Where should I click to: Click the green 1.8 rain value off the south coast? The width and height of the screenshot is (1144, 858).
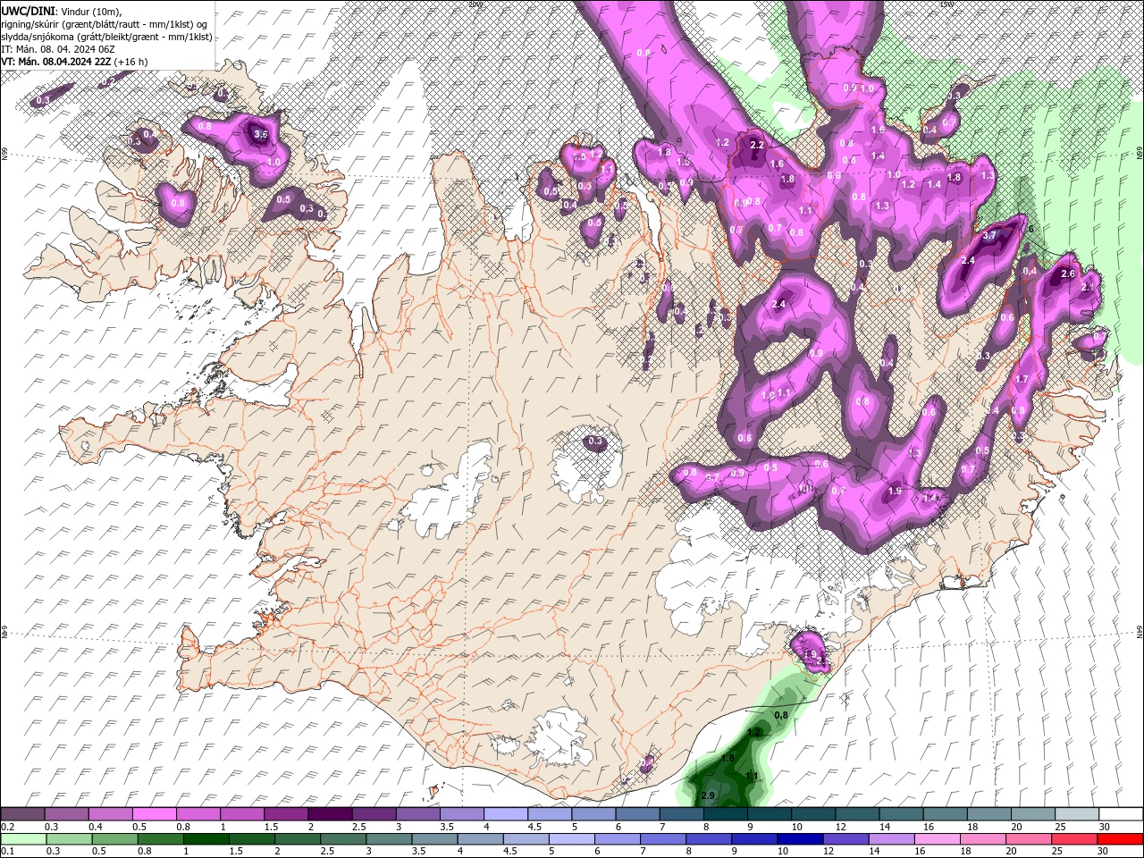(x=728, y=758)
